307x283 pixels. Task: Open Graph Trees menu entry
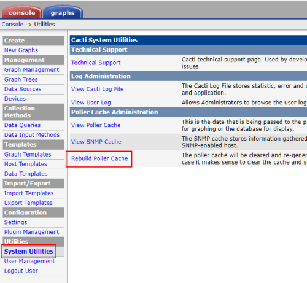click(21, 79)
